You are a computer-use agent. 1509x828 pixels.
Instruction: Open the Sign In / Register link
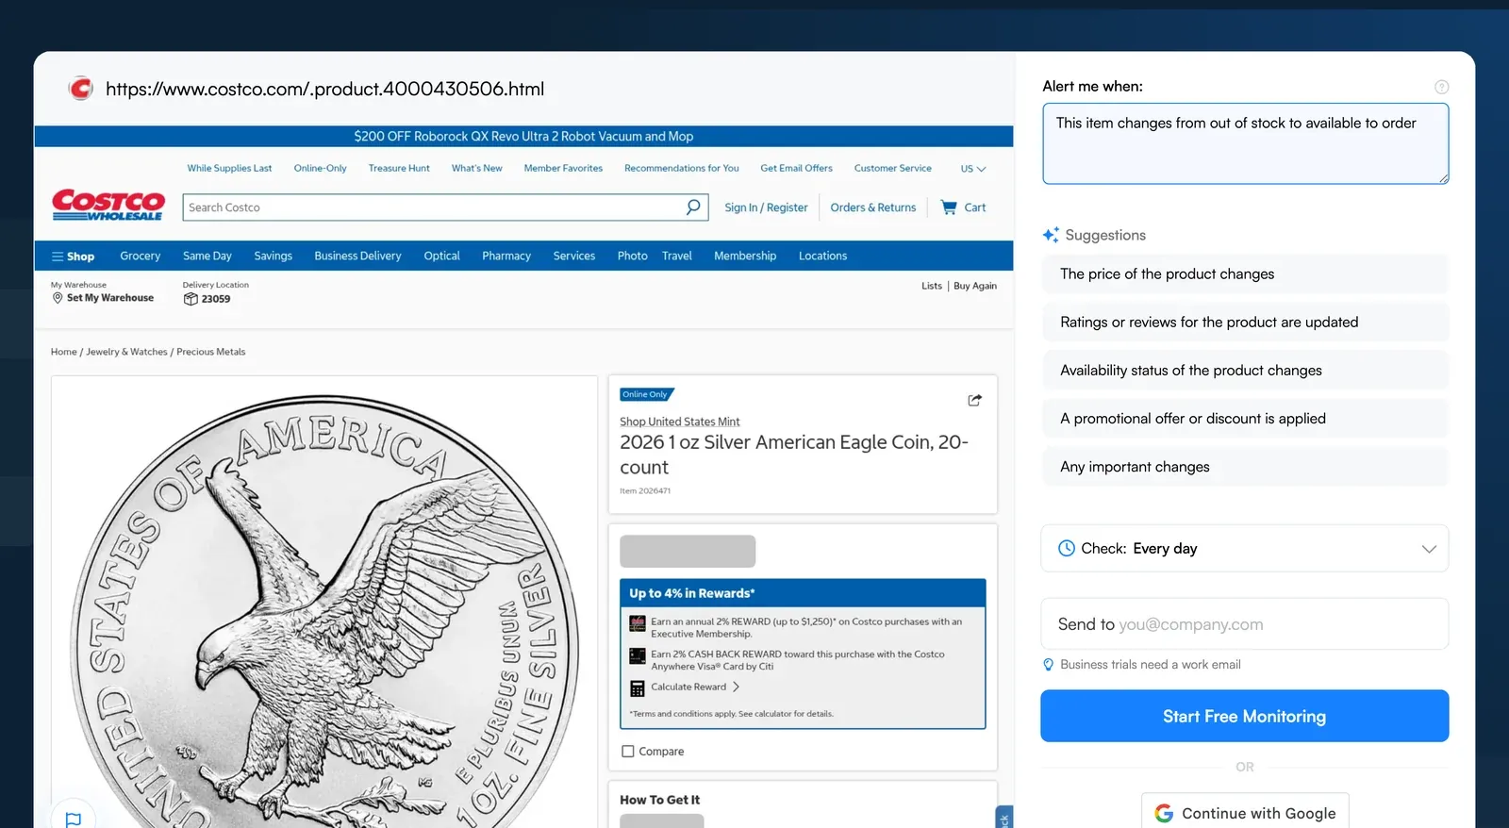tap(766, 207)
